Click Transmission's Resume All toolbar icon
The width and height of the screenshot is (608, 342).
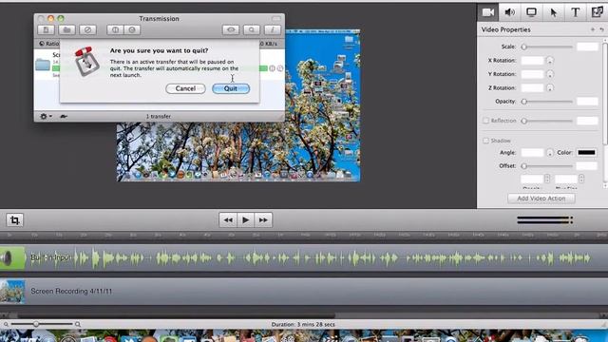pyautogui.click(x=132, y=29)
